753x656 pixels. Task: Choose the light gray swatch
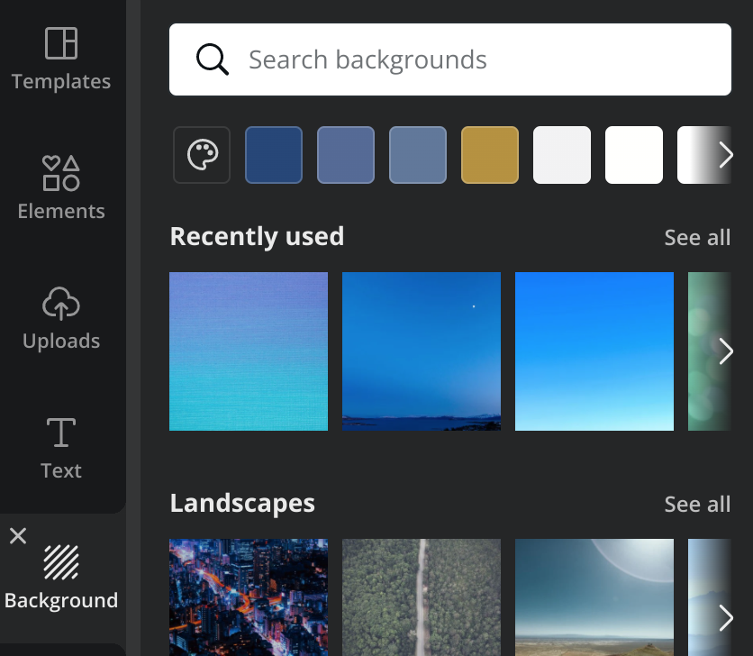pyautogui.click(x=562, y=155)
